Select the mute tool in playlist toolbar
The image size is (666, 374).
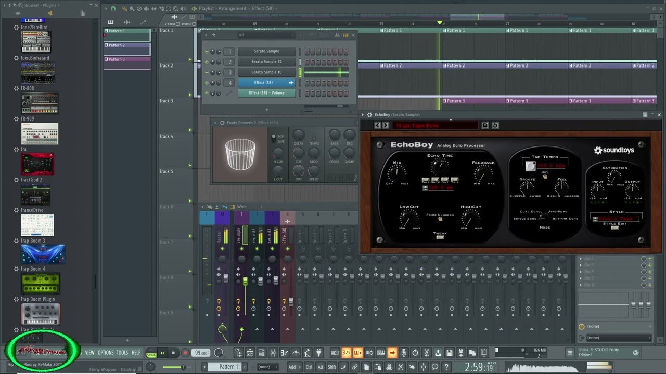[146, 8]
